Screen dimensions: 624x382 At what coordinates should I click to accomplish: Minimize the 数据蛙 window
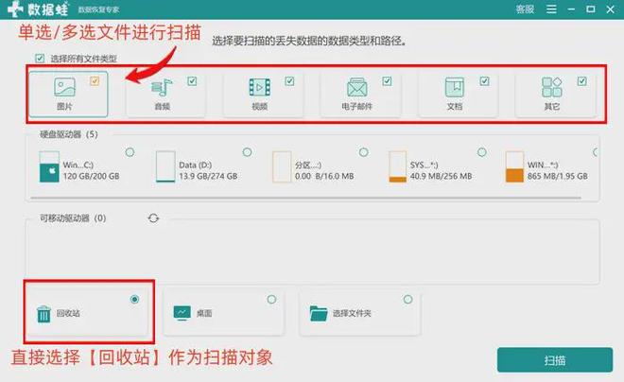[571, 9]
